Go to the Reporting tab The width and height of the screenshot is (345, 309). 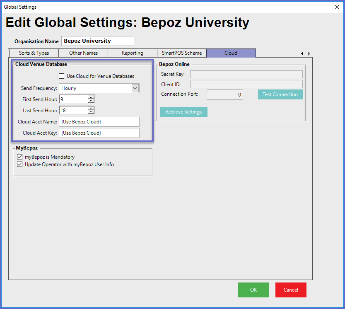133,53
